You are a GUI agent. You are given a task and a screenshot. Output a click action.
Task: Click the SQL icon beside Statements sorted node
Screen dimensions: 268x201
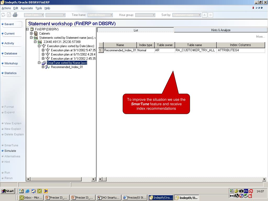point(36,38)
